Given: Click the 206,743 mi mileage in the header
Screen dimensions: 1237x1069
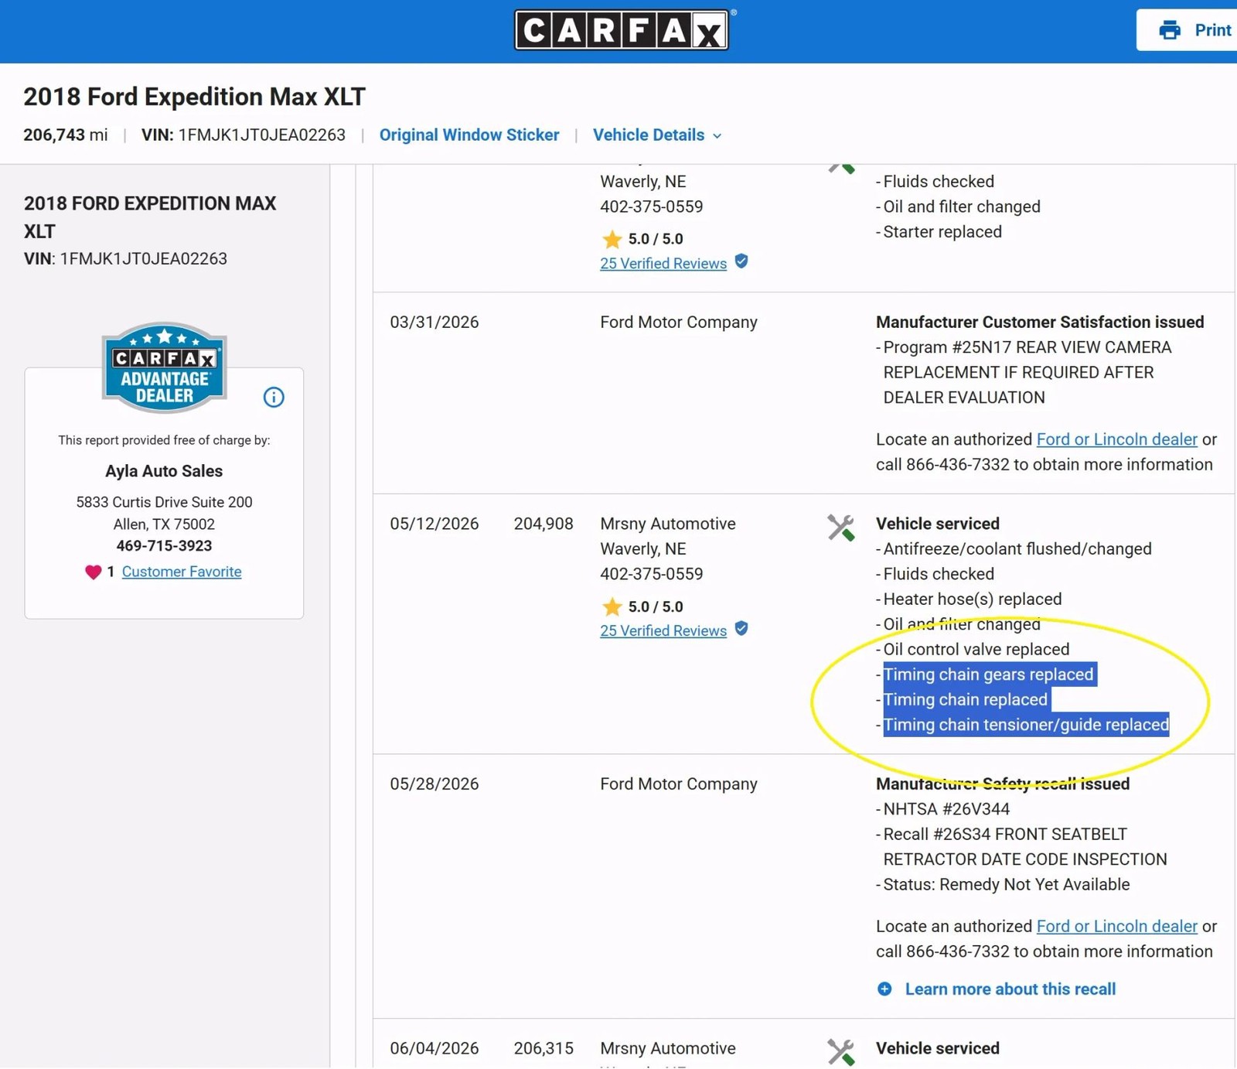Looking at the screenshot, I should click(x=66, y=135).
